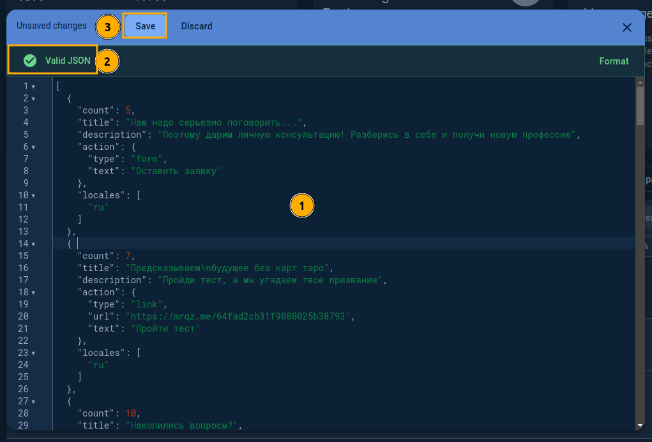The width and height of the screenshot is (652, 442).
Task: Click the mrqz.me URL string on line 20
Action: [x=239, y=316]
